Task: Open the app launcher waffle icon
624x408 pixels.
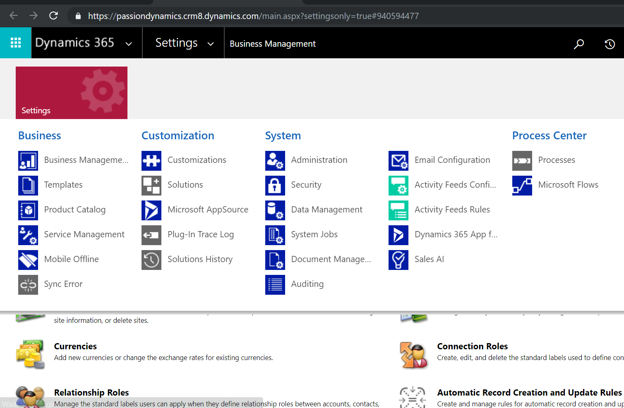Action: (16, 43)
